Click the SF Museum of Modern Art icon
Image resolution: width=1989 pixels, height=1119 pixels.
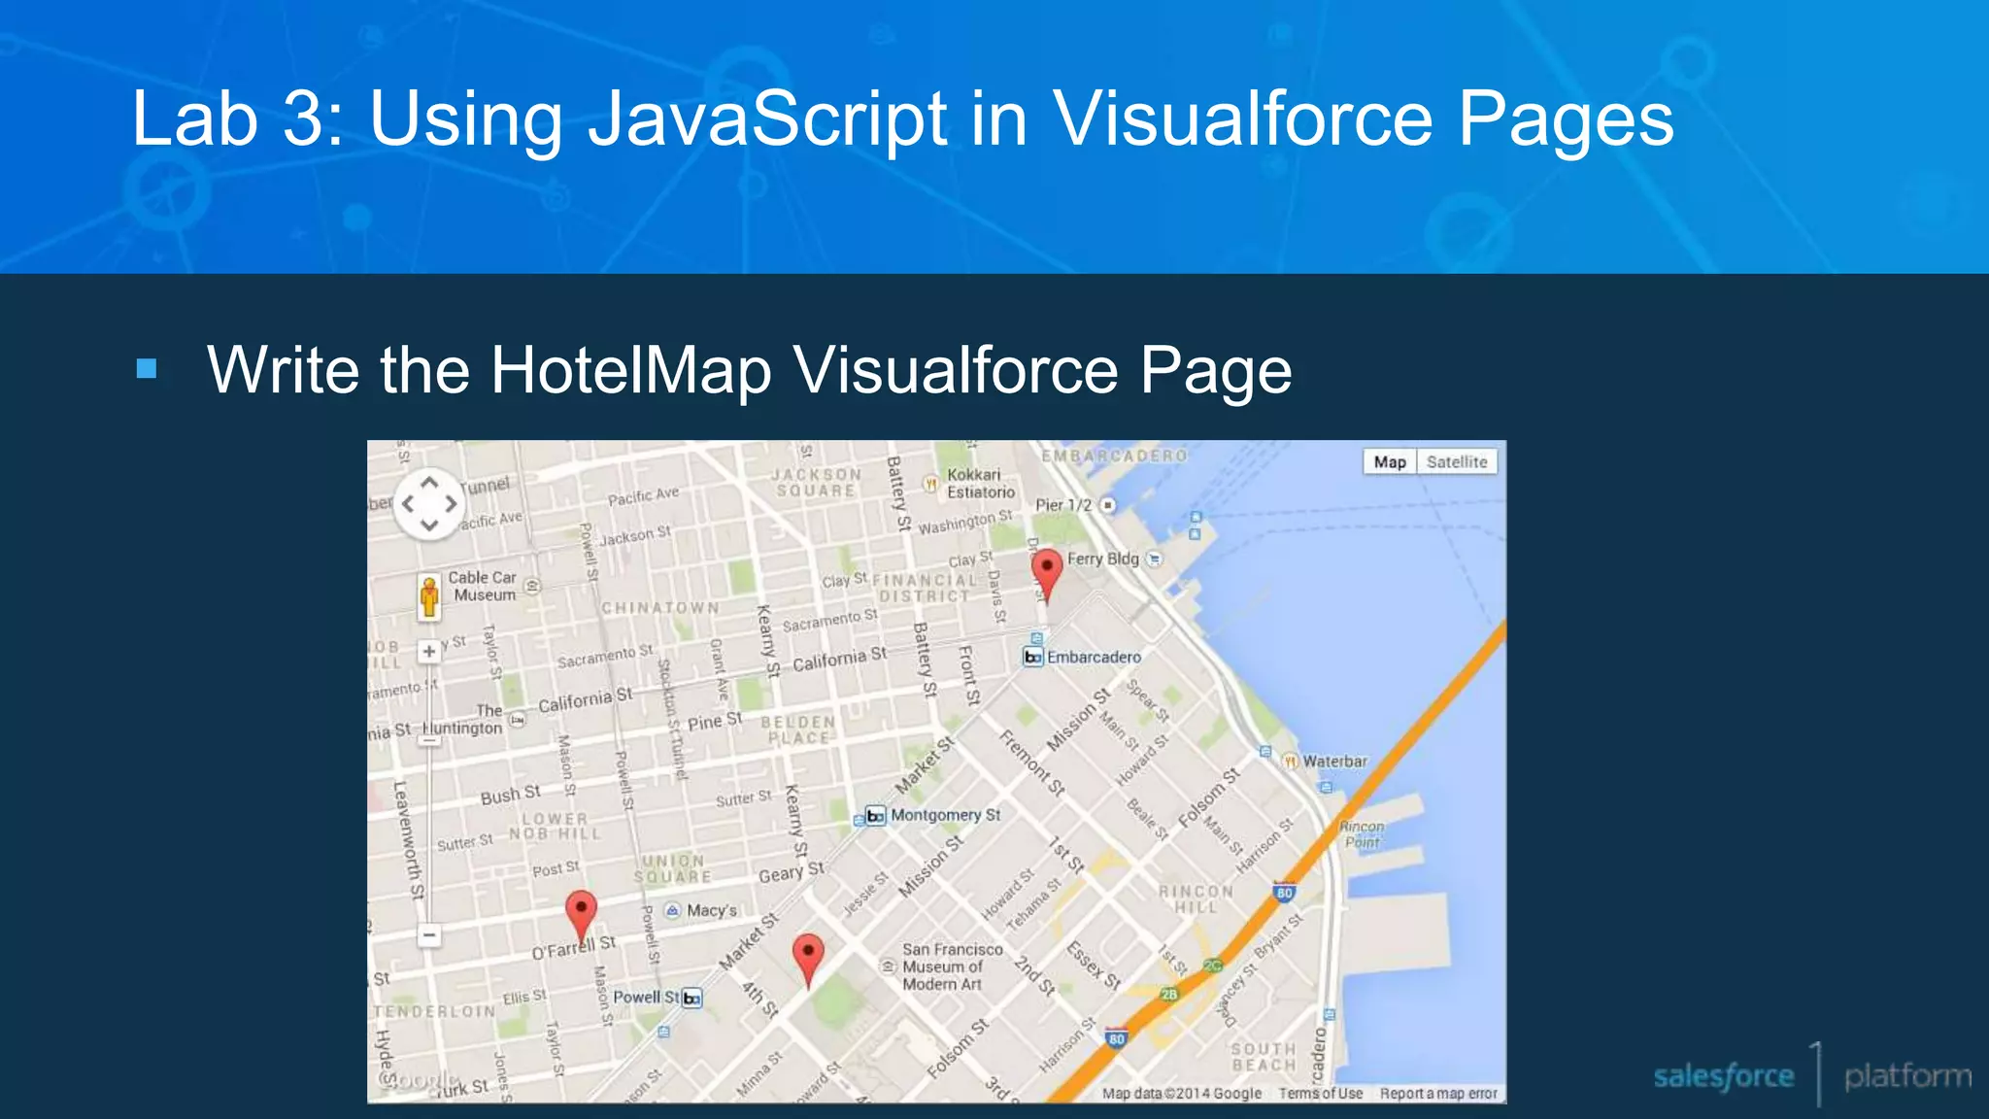(x=888, y=966)
